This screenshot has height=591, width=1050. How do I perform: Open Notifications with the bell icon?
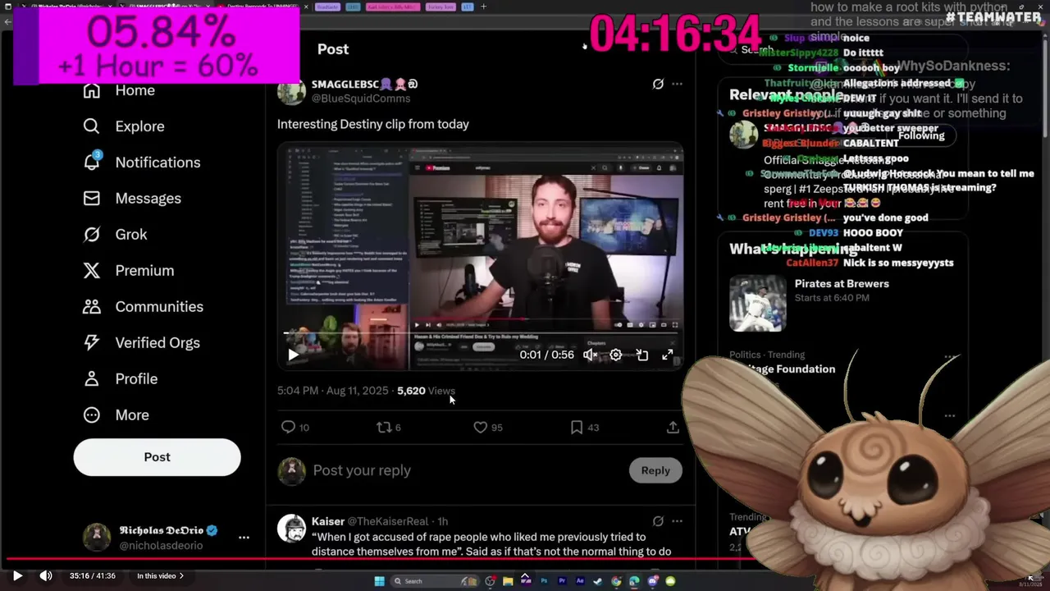[x=141, y=163]
